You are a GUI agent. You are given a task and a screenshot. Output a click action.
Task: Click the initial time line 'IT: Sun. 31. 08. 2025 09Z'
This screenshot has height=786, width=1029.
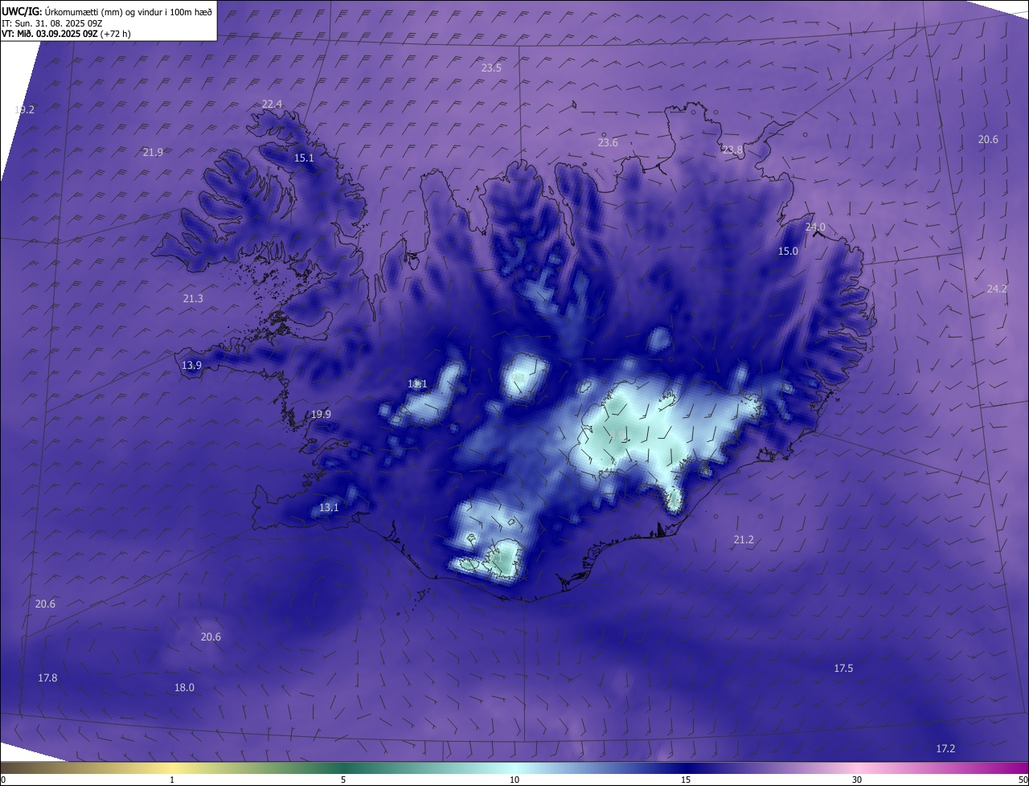tap(52, 23)
